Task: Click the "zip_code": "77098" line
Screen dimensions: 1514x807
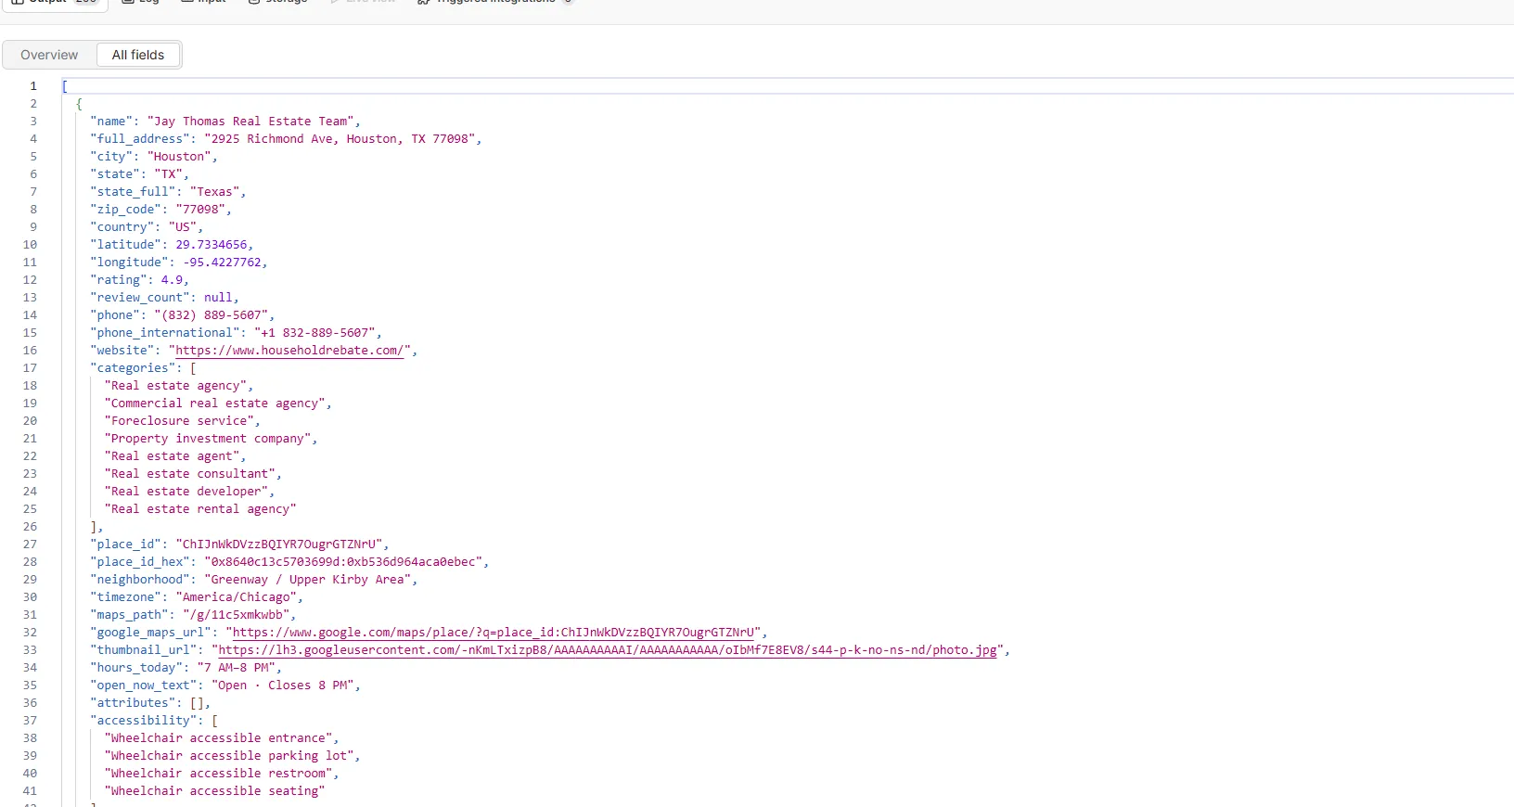Action: (160, 210)
